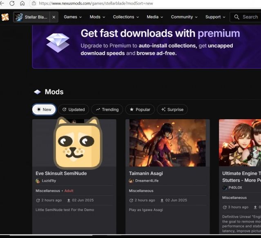This screenshot has height=238, width=261.
Task: Open the Media dropdown menu
Action: tap(155, 17)
